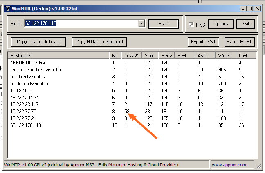Expand the Host dropdown list
Screen dimensions: 265x173
(141, 24)
